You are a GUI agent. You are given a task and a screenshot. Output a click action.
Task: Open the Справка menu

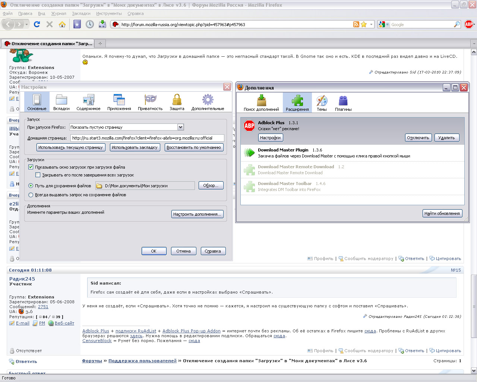tap(135, 13)
